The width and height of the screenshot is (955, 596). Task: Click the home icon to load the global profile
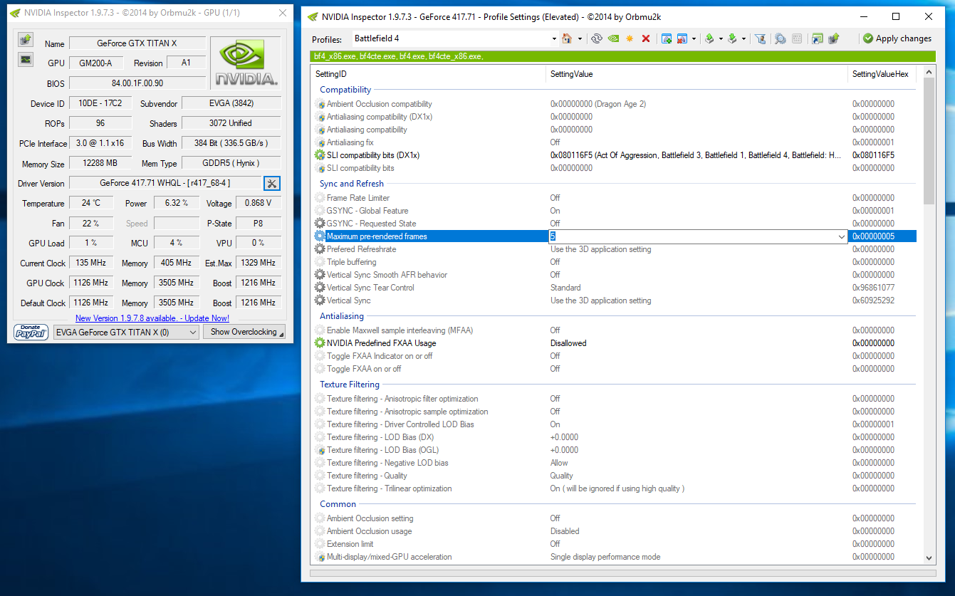567,38
